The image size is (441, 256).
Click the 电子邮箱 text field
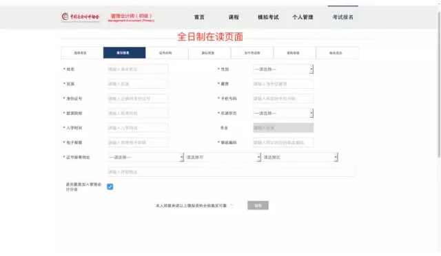[x=138, y=142]
